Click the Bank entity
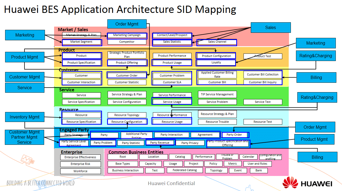 click(259, 170)
